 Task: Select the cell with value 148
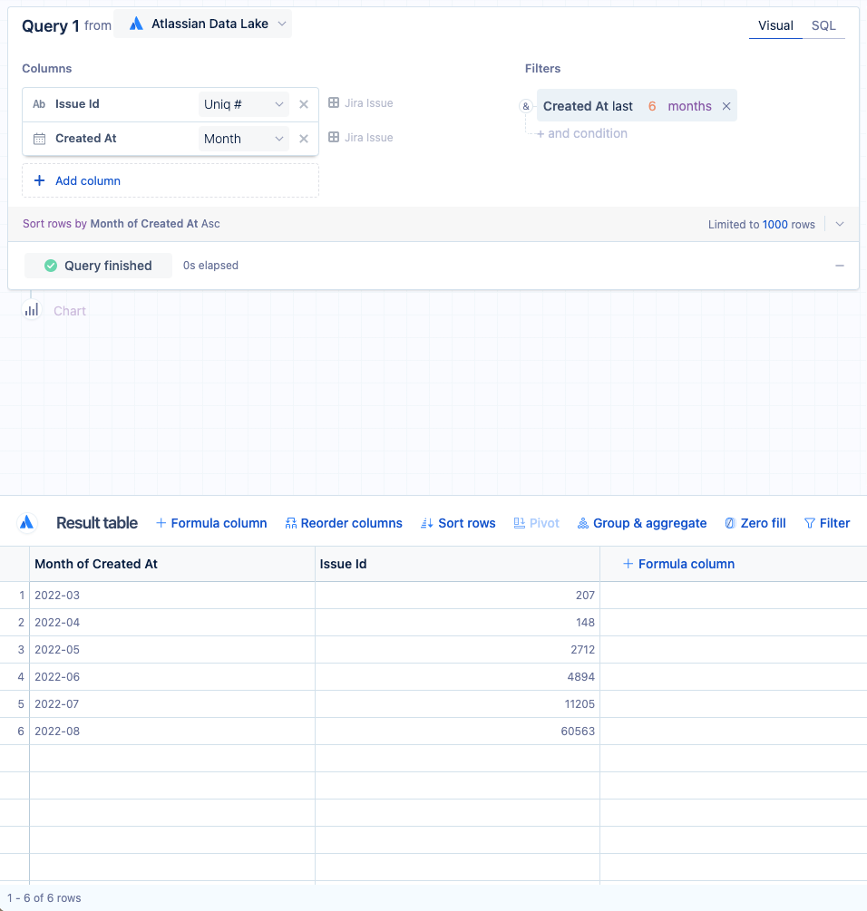click(457, 623)
